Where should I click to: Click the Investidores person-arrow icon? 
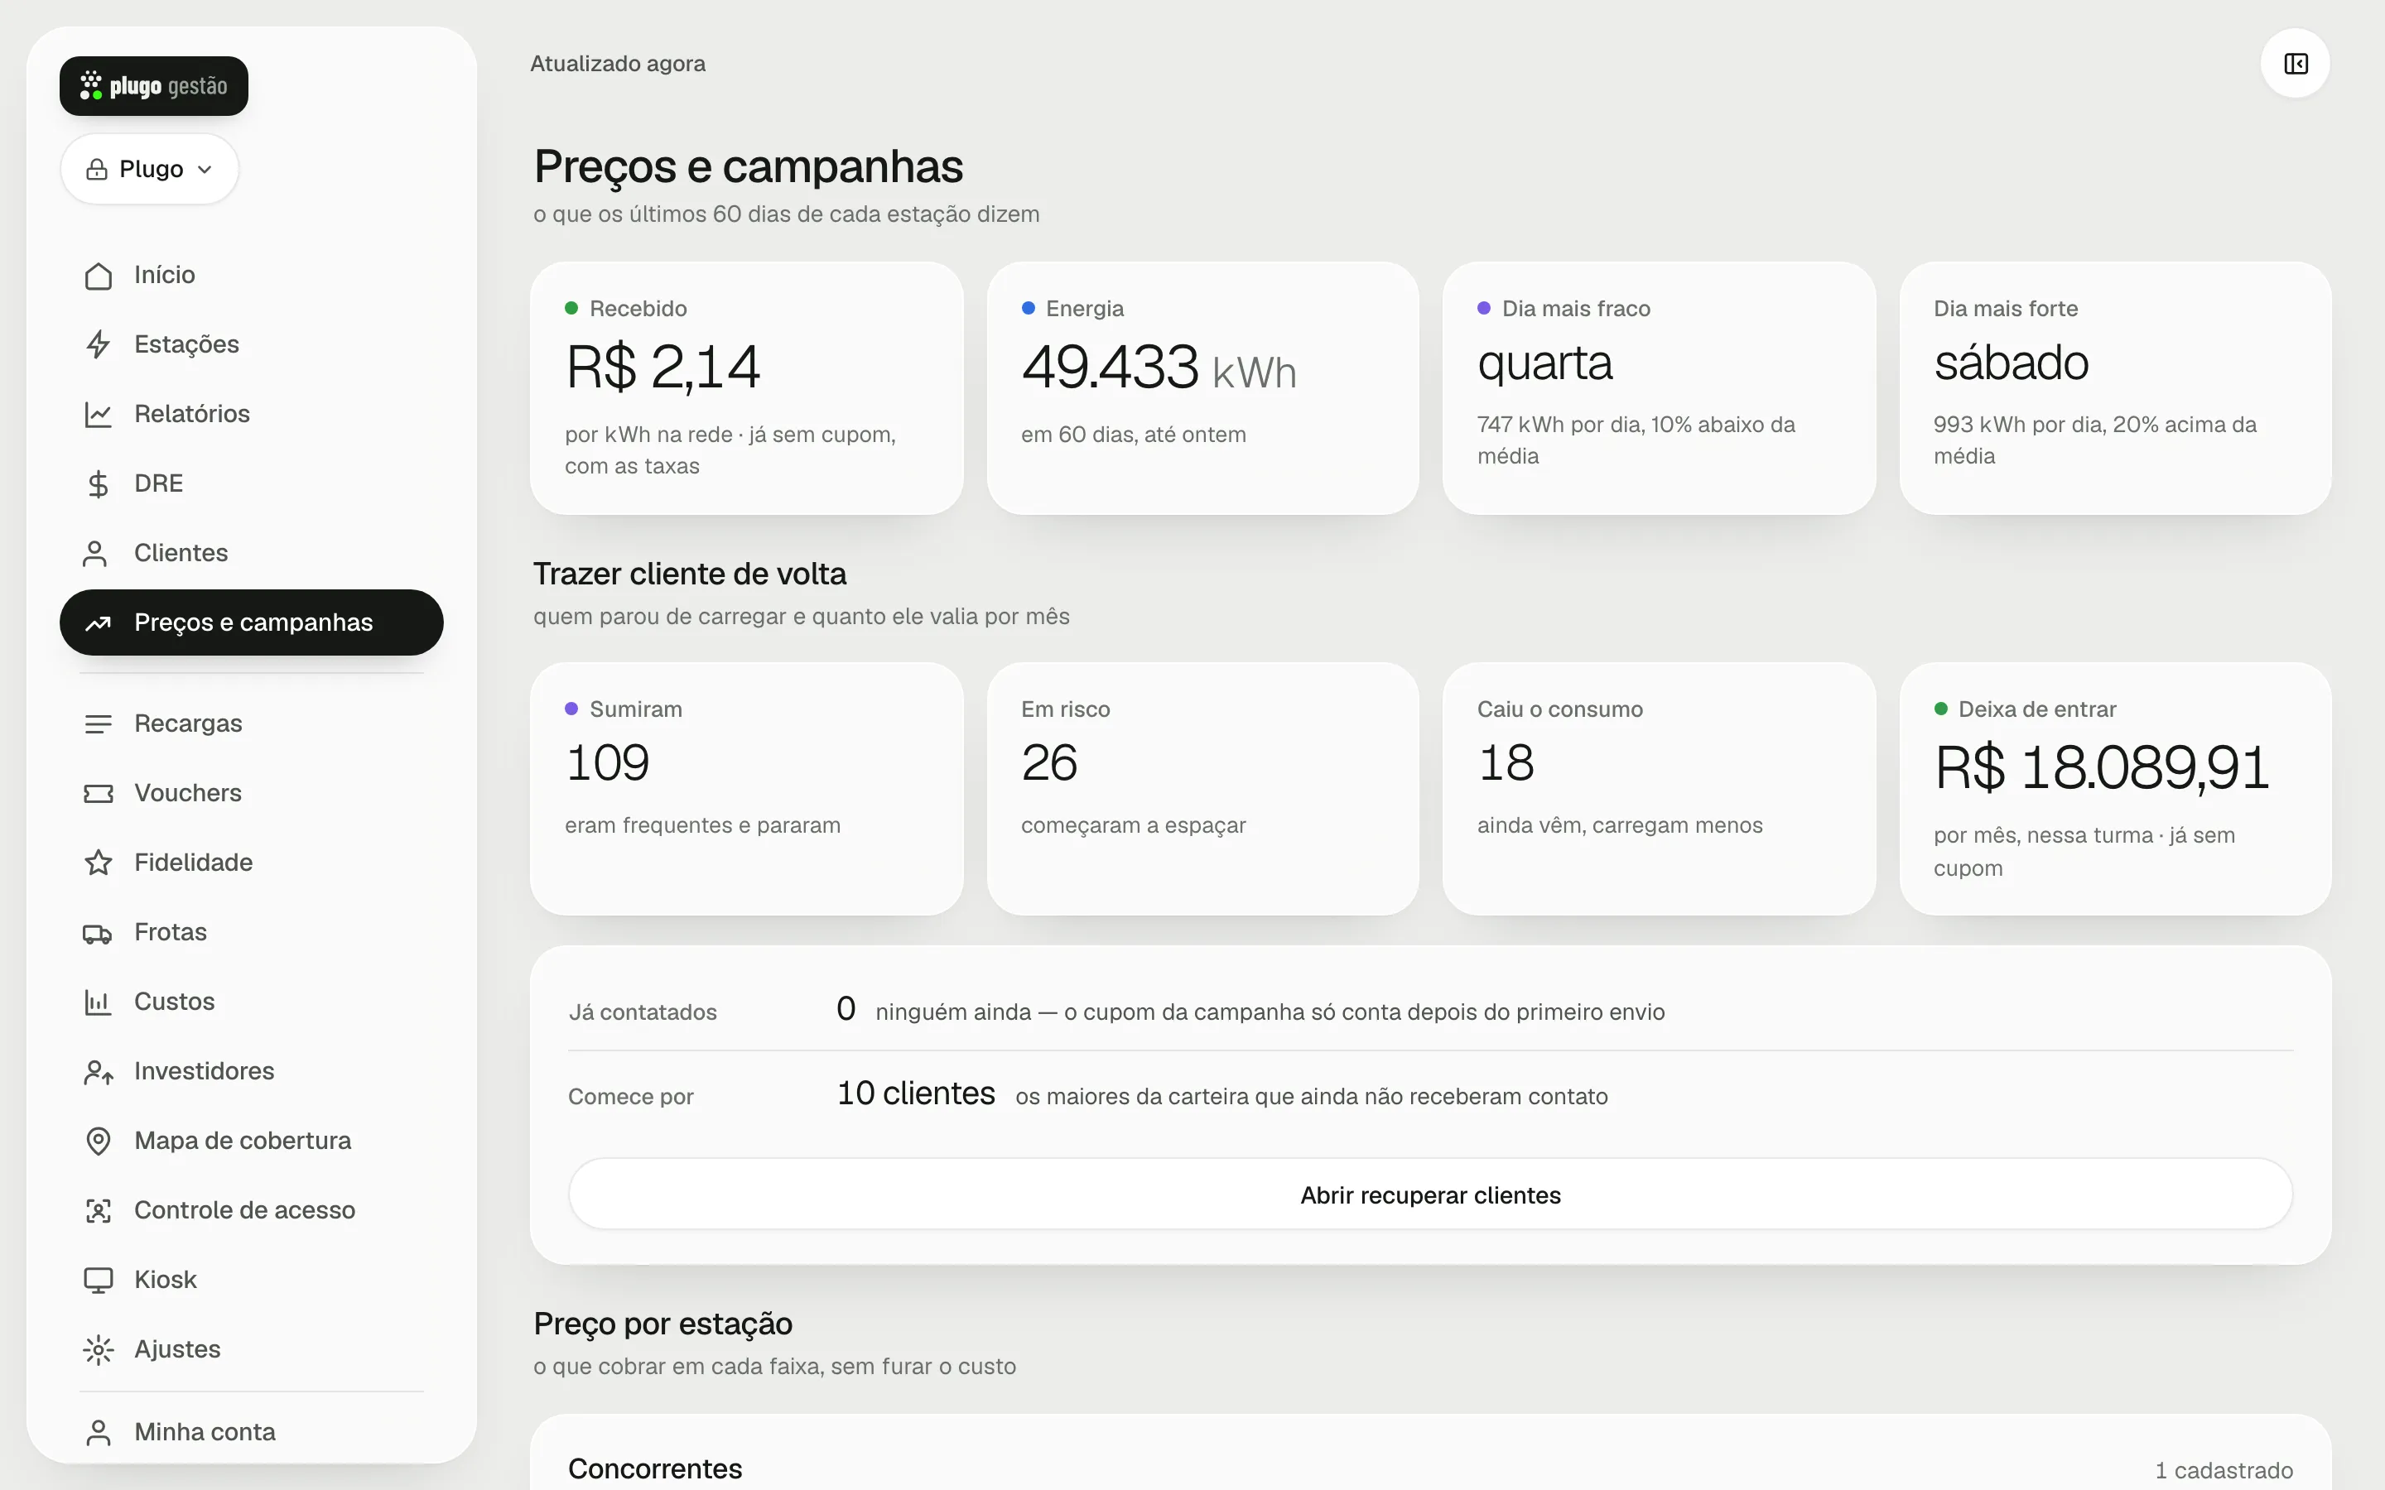98,1072
